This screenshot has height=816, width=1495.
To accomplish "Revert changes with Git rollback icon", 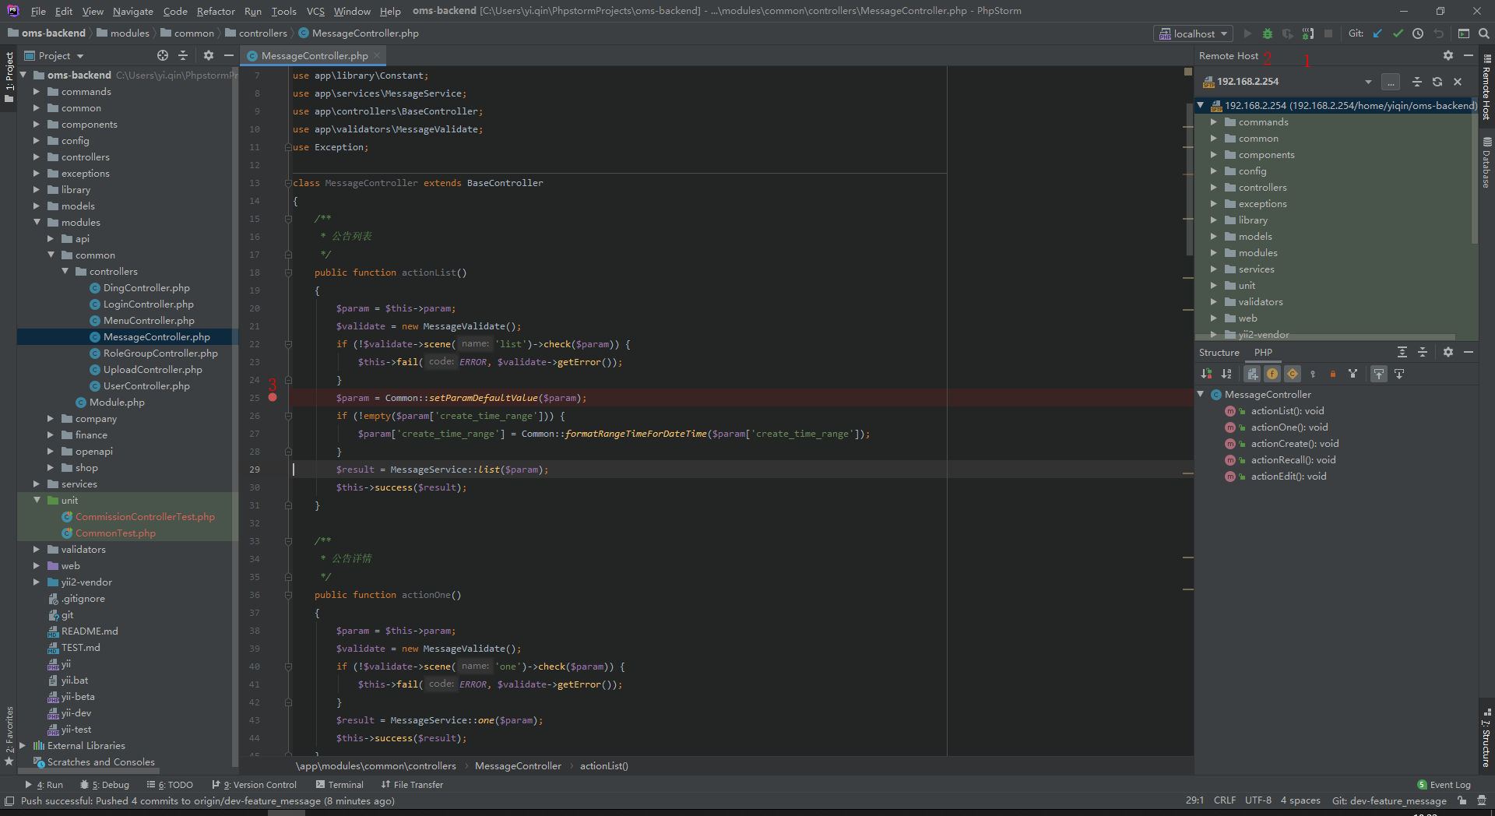I will pos(1438,33).
